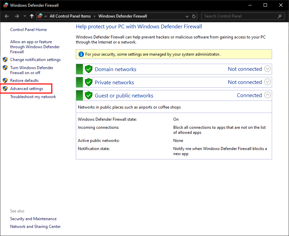Open the recent locations dropdown arrow
289x236 pixels.
click(x=25, y=16)
